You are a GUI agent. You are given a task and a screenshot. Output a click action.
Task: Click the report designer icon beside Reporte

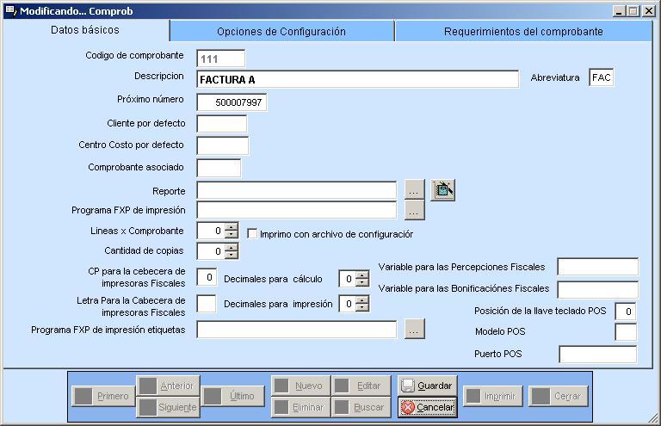[442, 190]
